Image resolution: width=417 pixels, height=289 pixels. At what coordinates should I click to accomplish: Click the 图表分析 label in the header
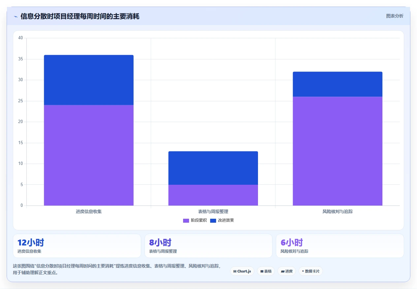click(395, 16)
